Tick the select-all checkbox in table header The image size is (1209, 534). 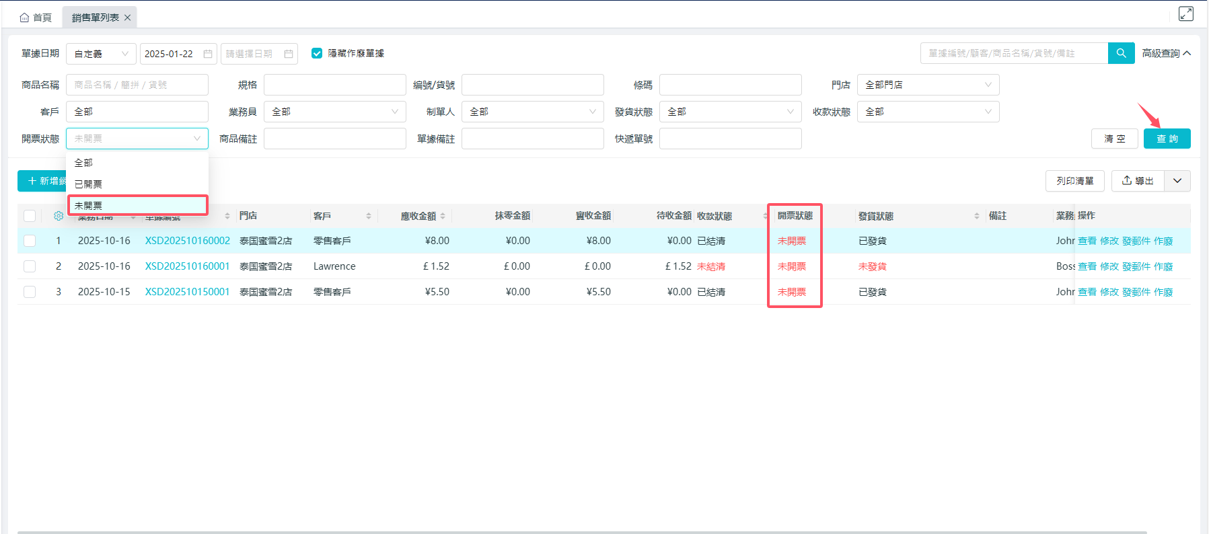30,216
